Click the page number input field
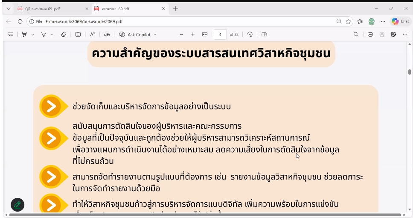Viewport: 413px width, 218px height. click(x=220, y=34)
